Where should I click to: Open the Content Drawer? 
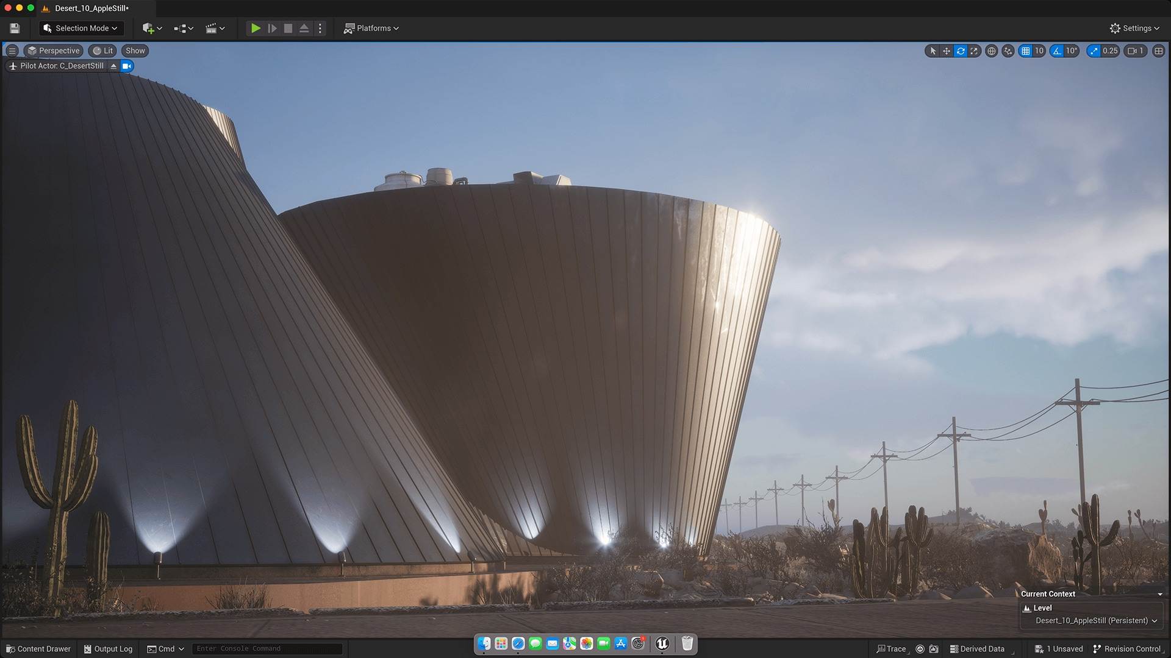[38, 649]
